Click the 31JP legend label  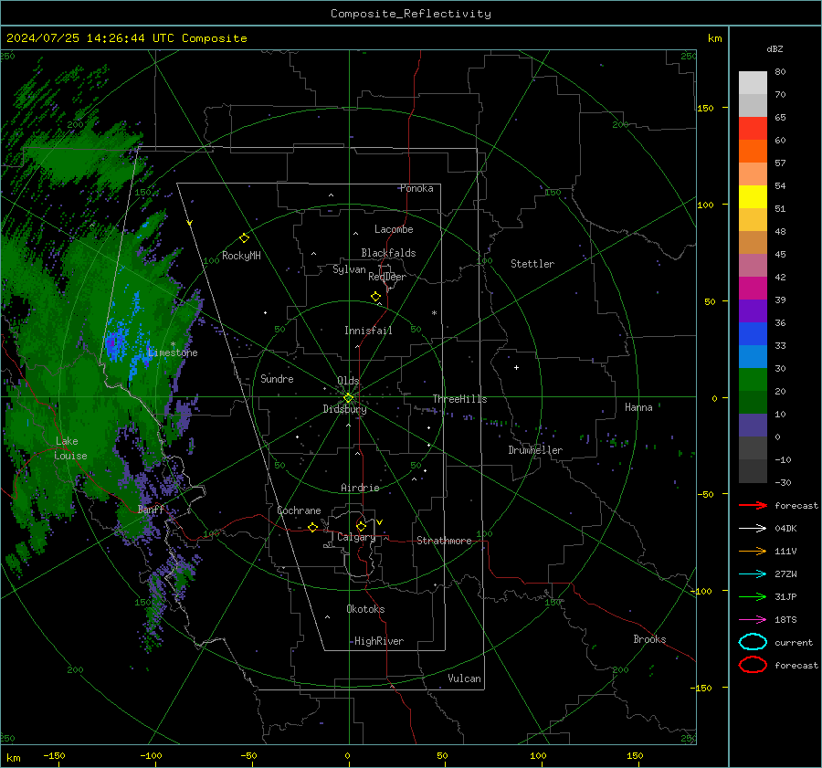(x=785, y=596)
